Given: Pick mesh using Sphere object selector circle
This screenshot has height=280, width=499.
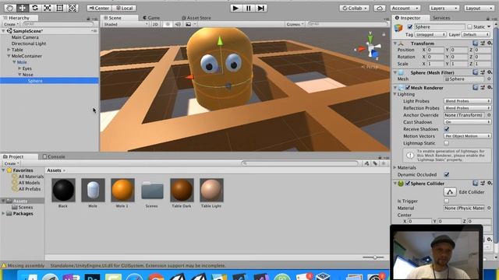Looking at the screenshot, I should click(489, 79).
